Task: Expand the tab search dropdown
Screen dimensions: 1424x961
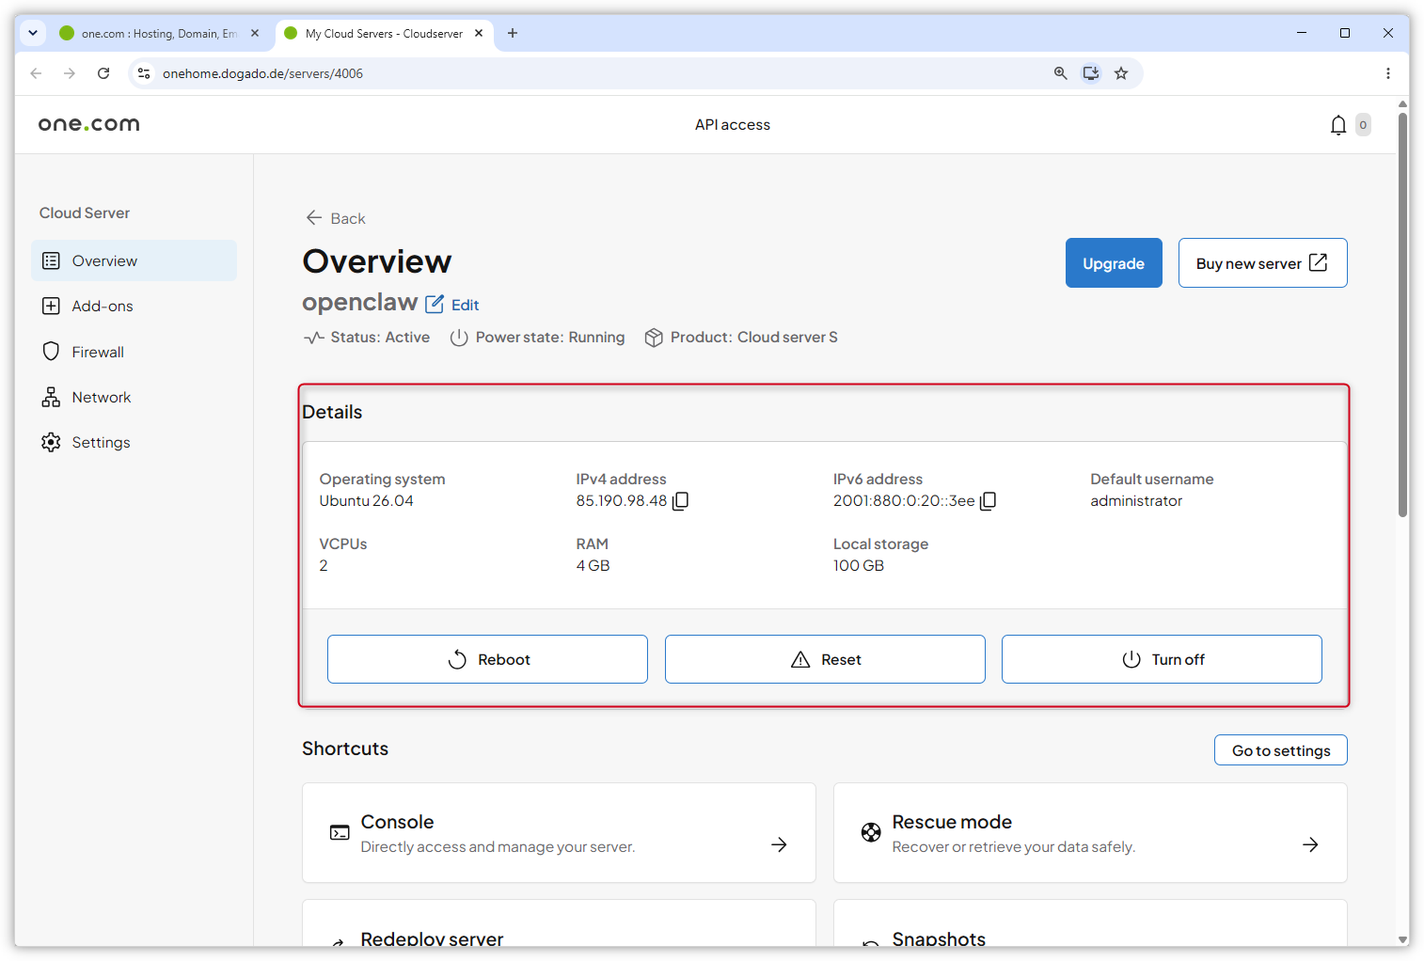Action: (33, 33)
